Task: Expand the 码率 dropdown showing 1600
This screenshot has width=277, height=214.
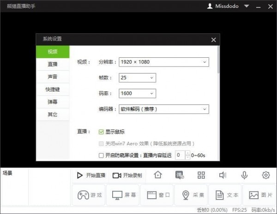Action: pyautogui.click(x=137, y=93)
